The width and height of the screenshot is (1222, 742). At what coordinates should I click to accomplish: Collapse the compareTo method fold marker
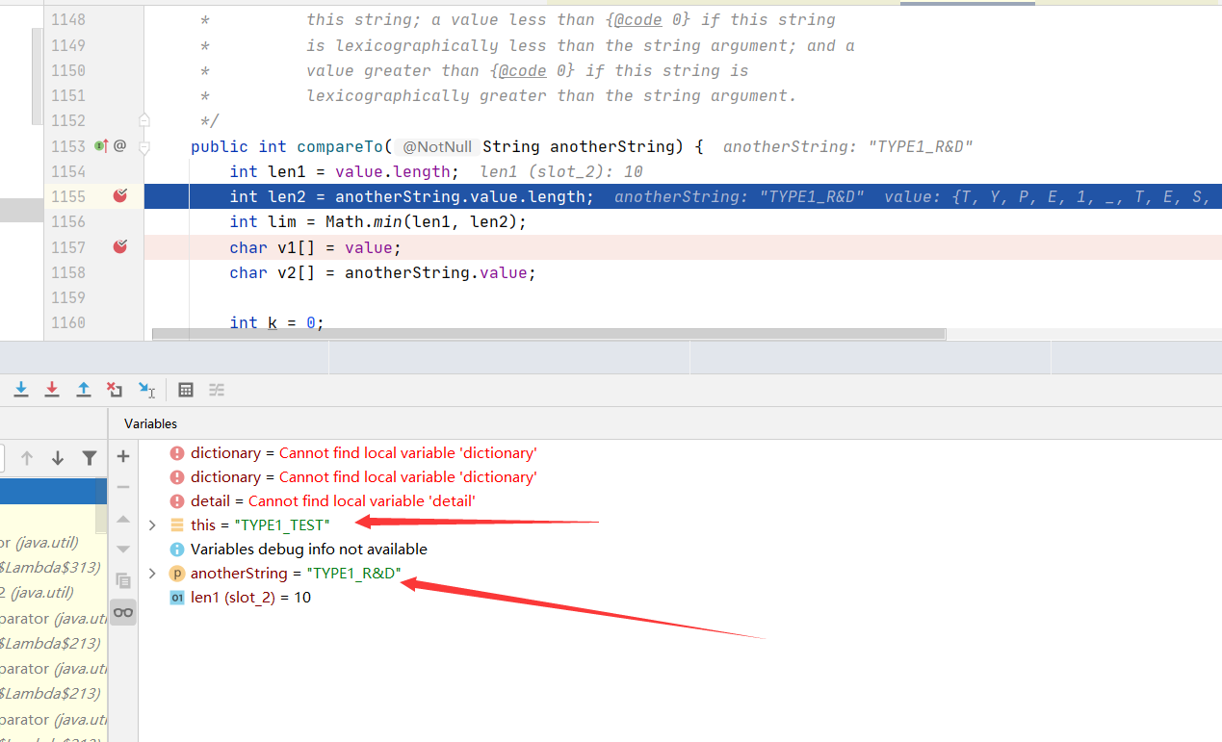tap(144, 147)
